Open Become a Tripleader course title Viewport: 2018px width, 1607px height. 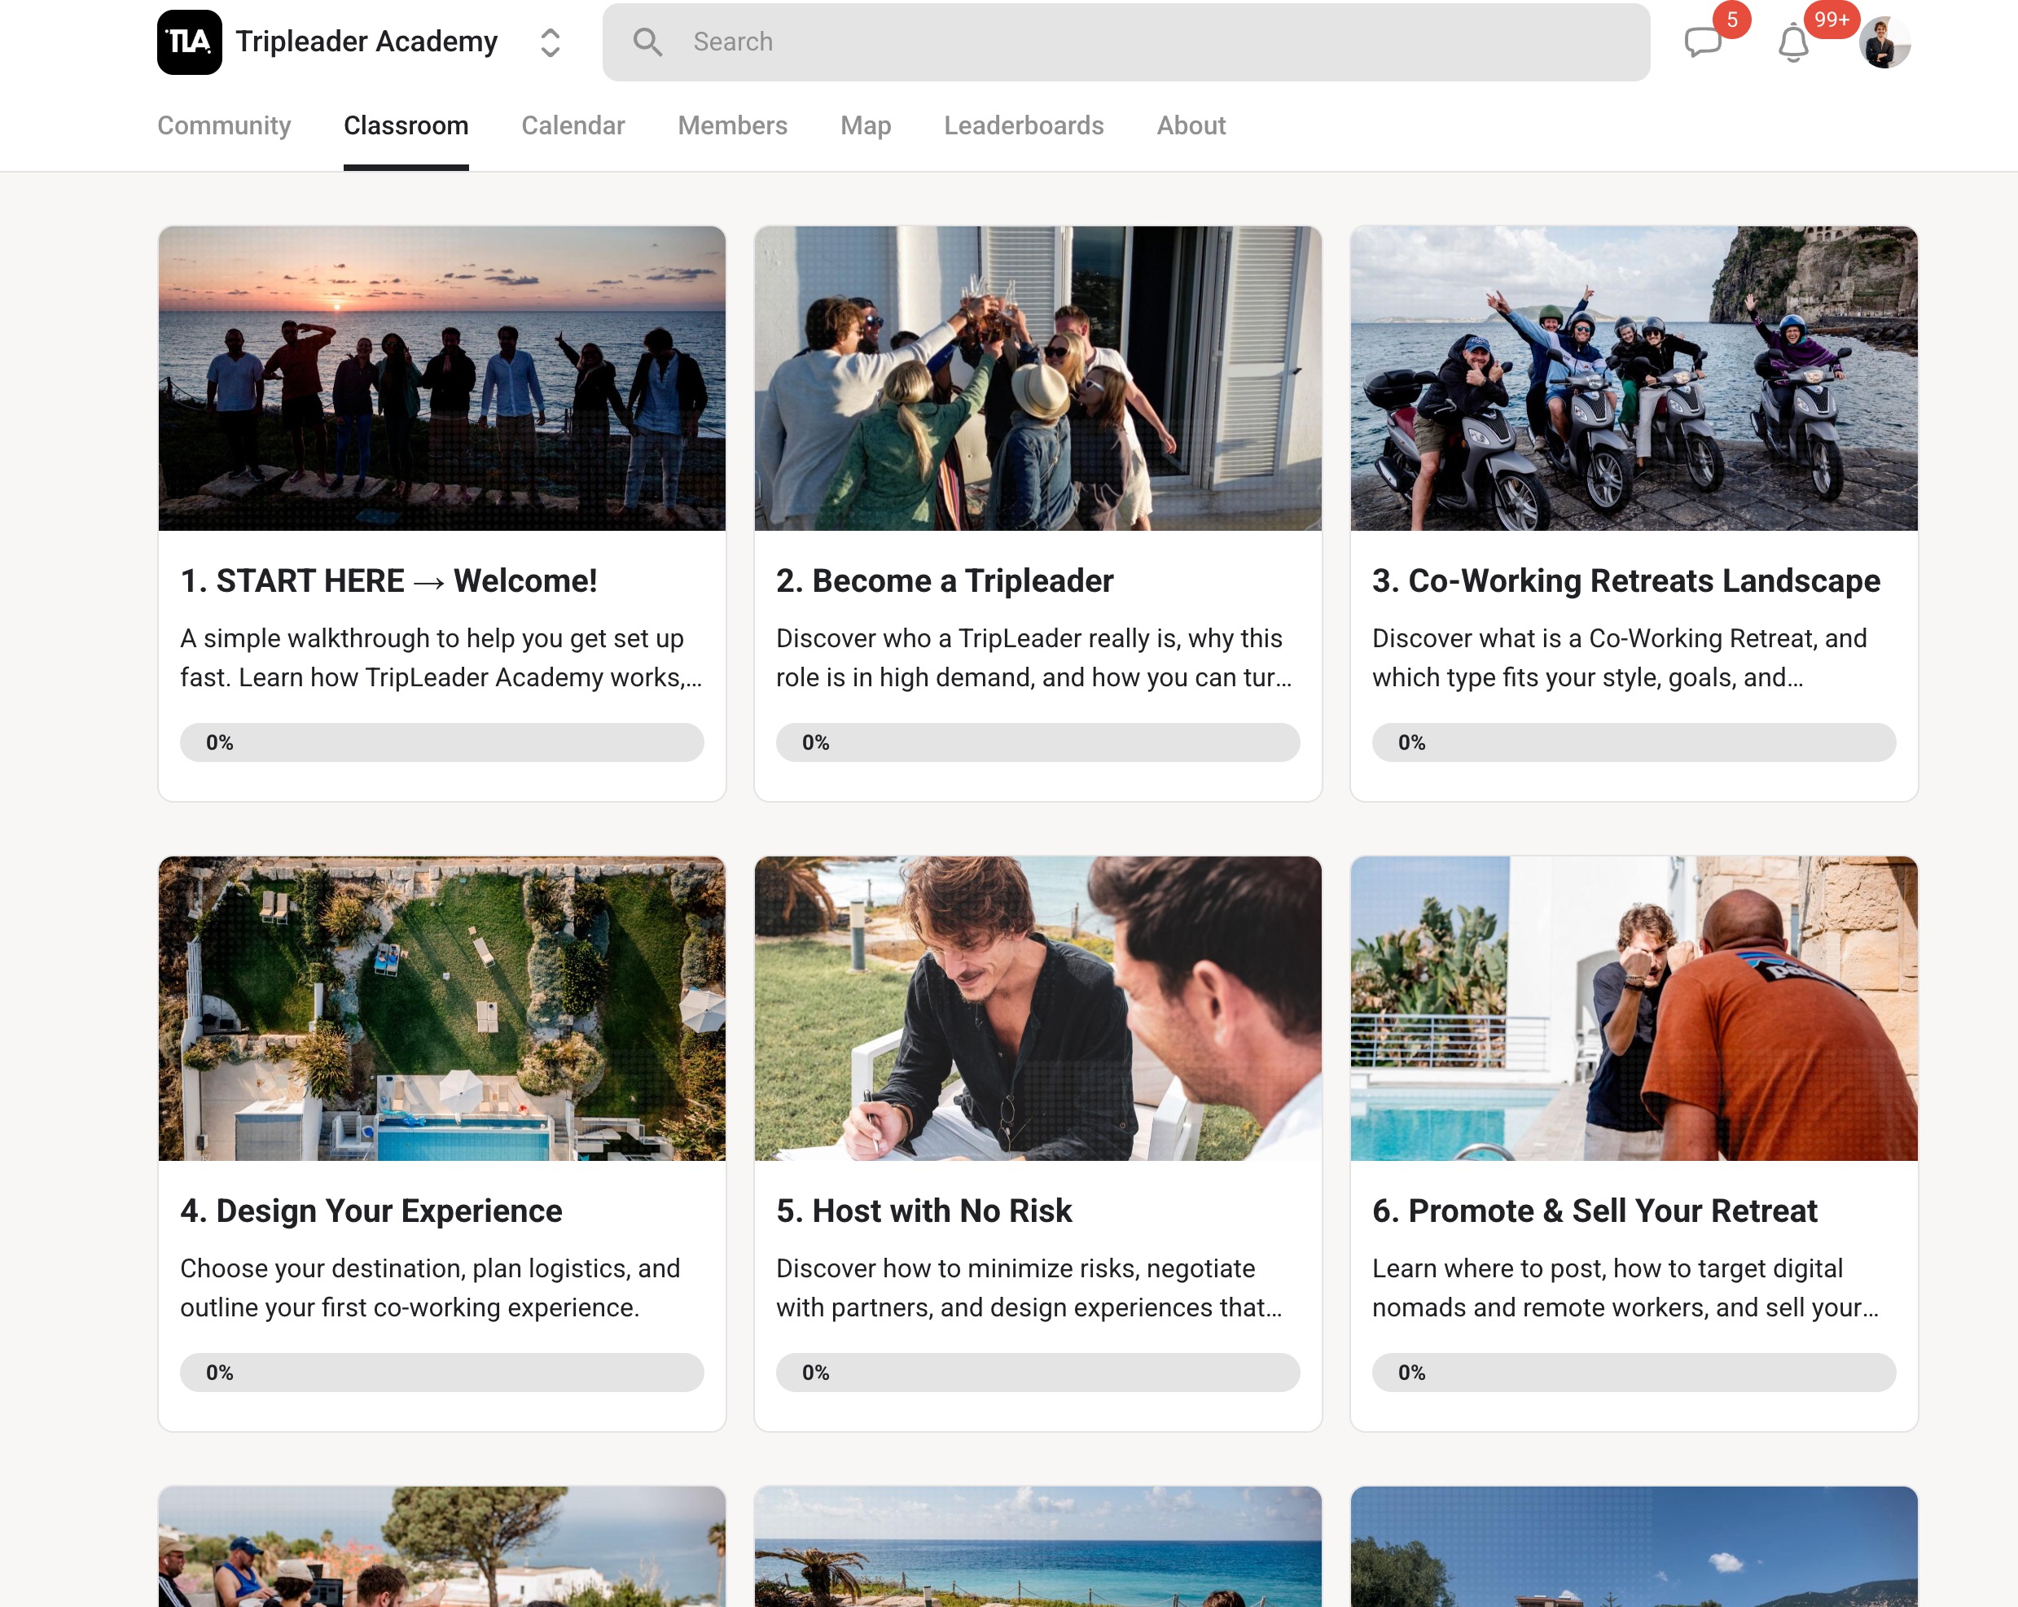click(x=945, y=581)
